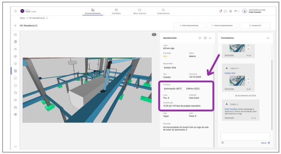
Task: Click the back arrow beside 001 Residência CL
Action: point(16,25)
